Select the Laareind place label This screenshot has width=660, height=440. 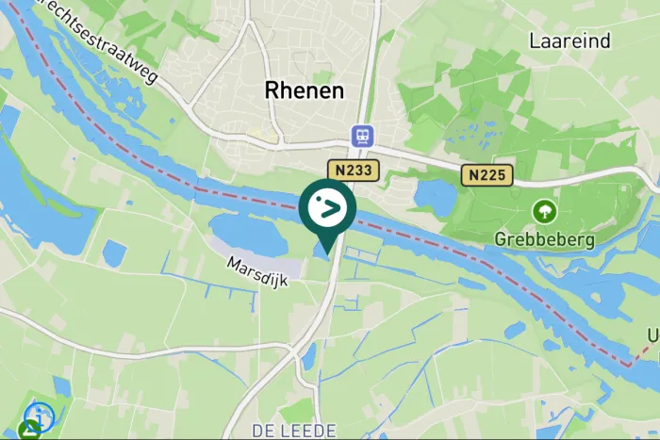(x=569, y=41)
